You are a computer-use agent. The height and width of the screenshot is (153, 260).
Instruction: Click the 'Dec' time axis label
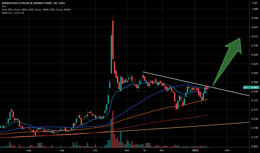[162, 150]
